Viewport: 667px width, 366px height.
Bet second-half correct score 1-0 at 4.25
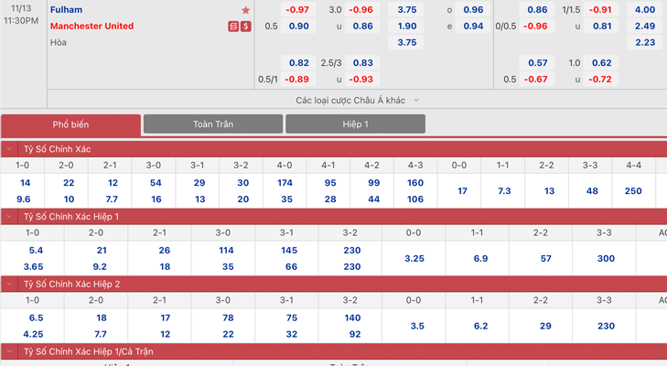(x=33, y=334)
